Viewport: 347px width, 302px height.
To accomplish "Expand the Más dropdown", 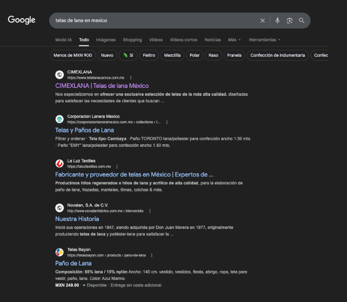I will [x=234, y=40].
